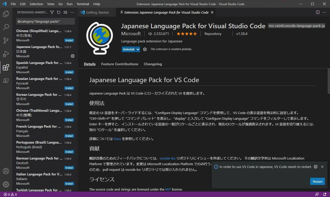This screenshot has width=330, height=197.
Task: Click the VS Code logo in title bar
Action: click(x=4, y=4)
